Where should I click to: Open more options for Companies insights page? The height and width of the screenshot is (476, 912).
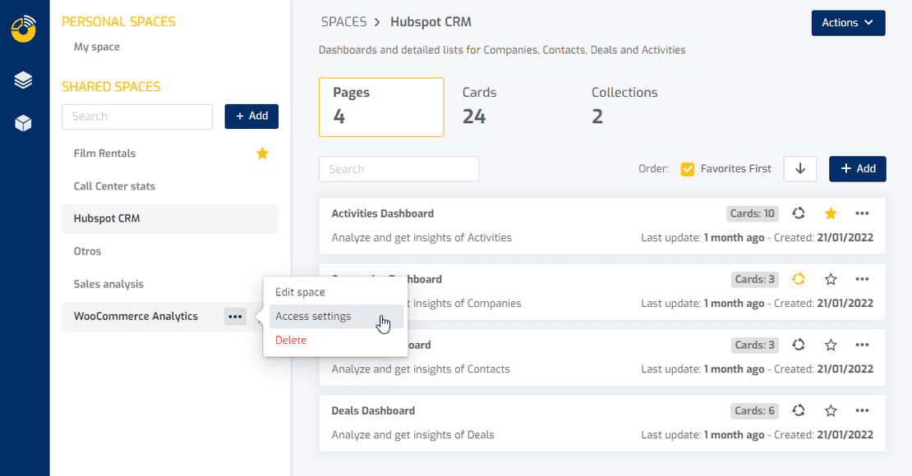click(862, 279)
